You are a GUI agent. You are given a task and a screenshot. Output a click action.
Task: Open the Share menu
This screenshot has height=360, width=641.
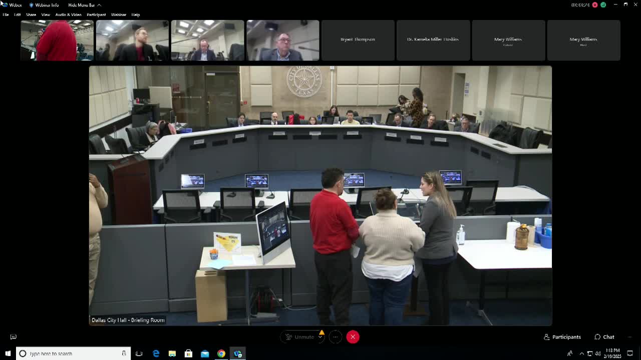31,14
